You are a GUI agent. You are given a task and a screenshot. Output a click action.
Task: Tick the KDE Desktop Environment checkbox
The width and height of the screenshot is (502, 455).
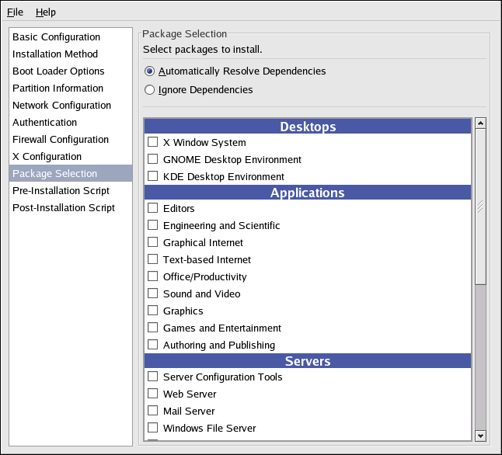click(x=153, y=177)
